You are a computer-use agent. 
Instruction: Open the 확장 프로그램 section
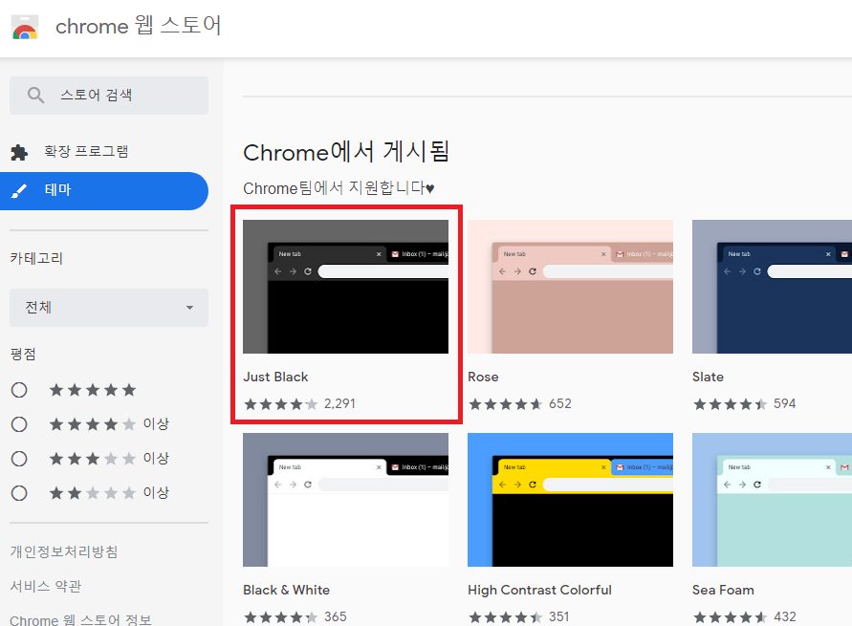pyautogui.click(x=86, y=151)
